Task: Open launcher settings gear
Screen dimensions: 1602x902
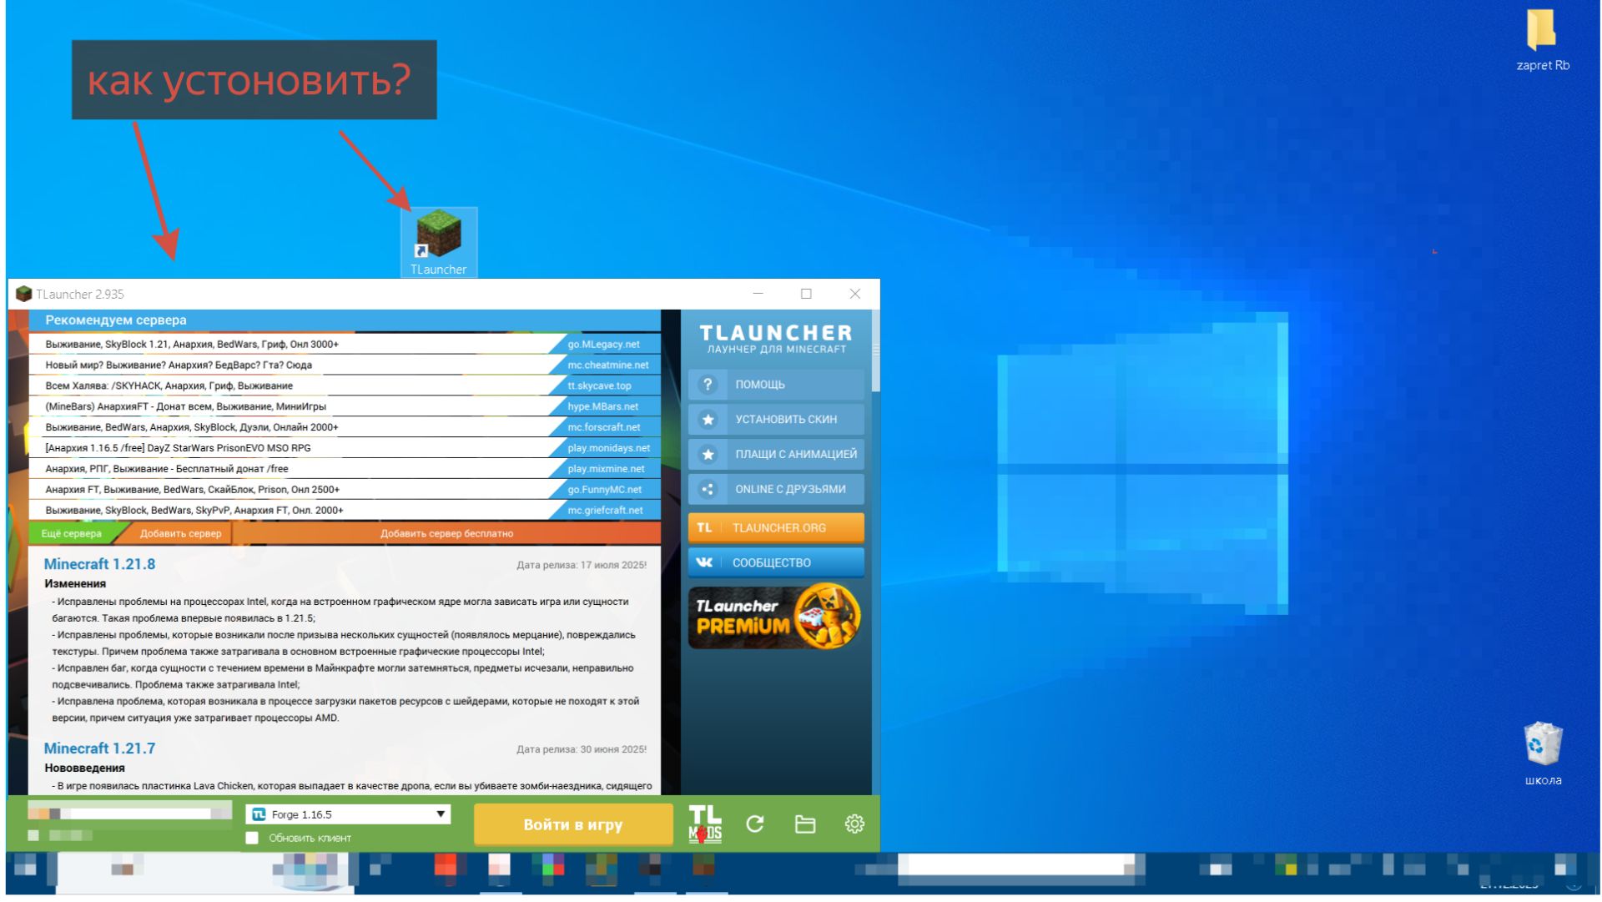Action: pos(854,824)
